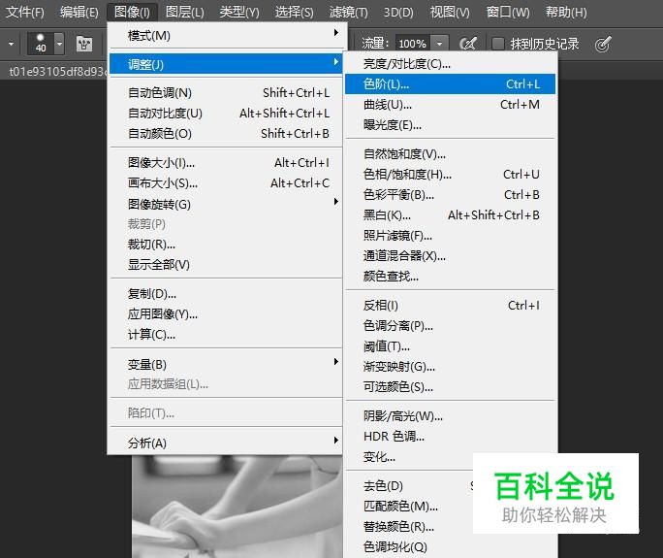
Task: Click the grayscale photo on the canvas
Action: tap(237, 508)
